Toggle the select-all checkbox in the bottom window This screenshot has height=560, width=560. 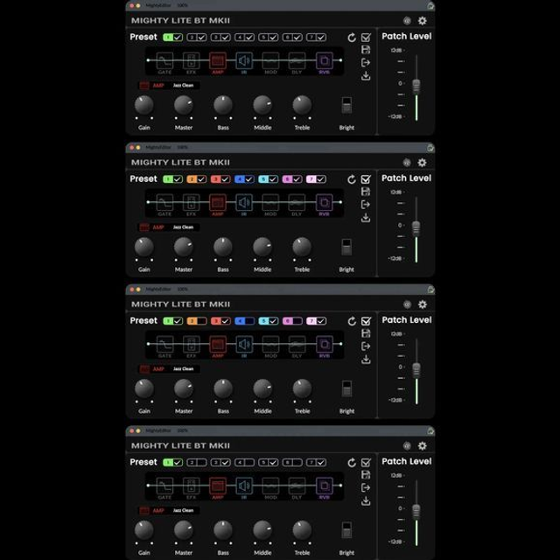[366, 463]
